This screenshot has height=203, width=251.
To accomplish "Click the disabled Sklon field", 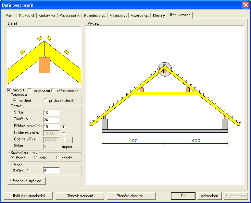I will (x=51, y=147).
